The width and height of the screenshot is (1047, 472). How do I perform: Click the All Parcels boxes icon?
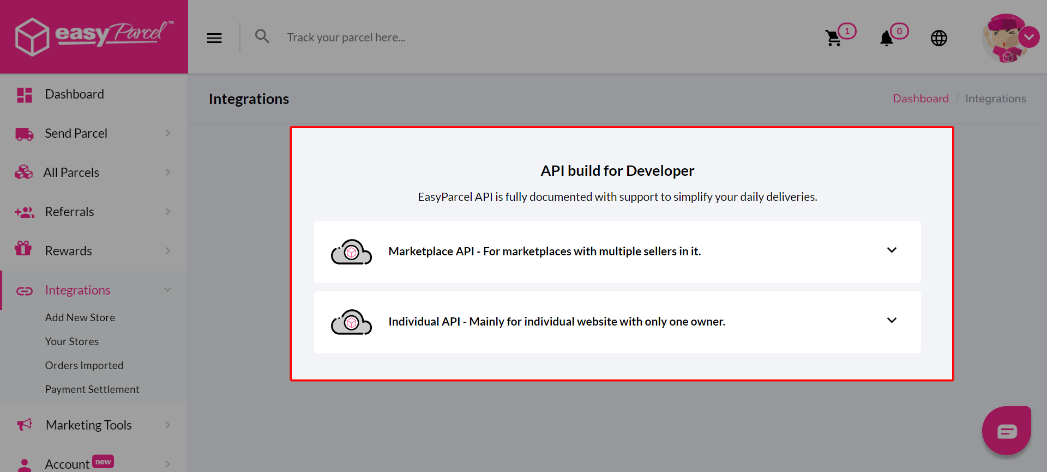click(24, 173)
